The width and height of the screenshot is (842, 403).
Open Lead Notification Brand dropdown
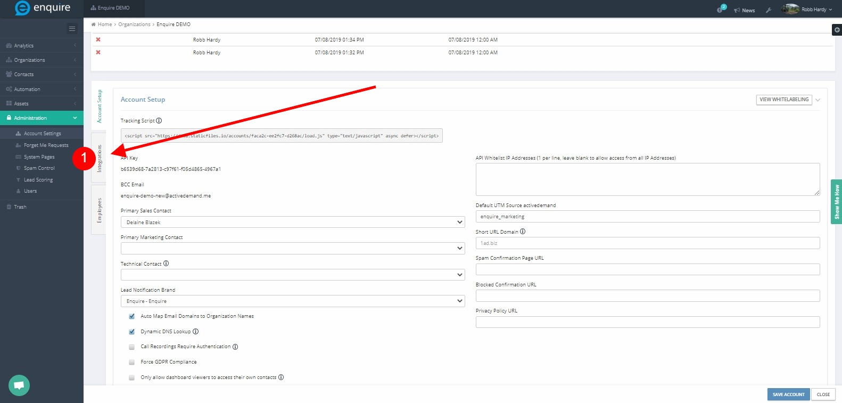(293, 301)
